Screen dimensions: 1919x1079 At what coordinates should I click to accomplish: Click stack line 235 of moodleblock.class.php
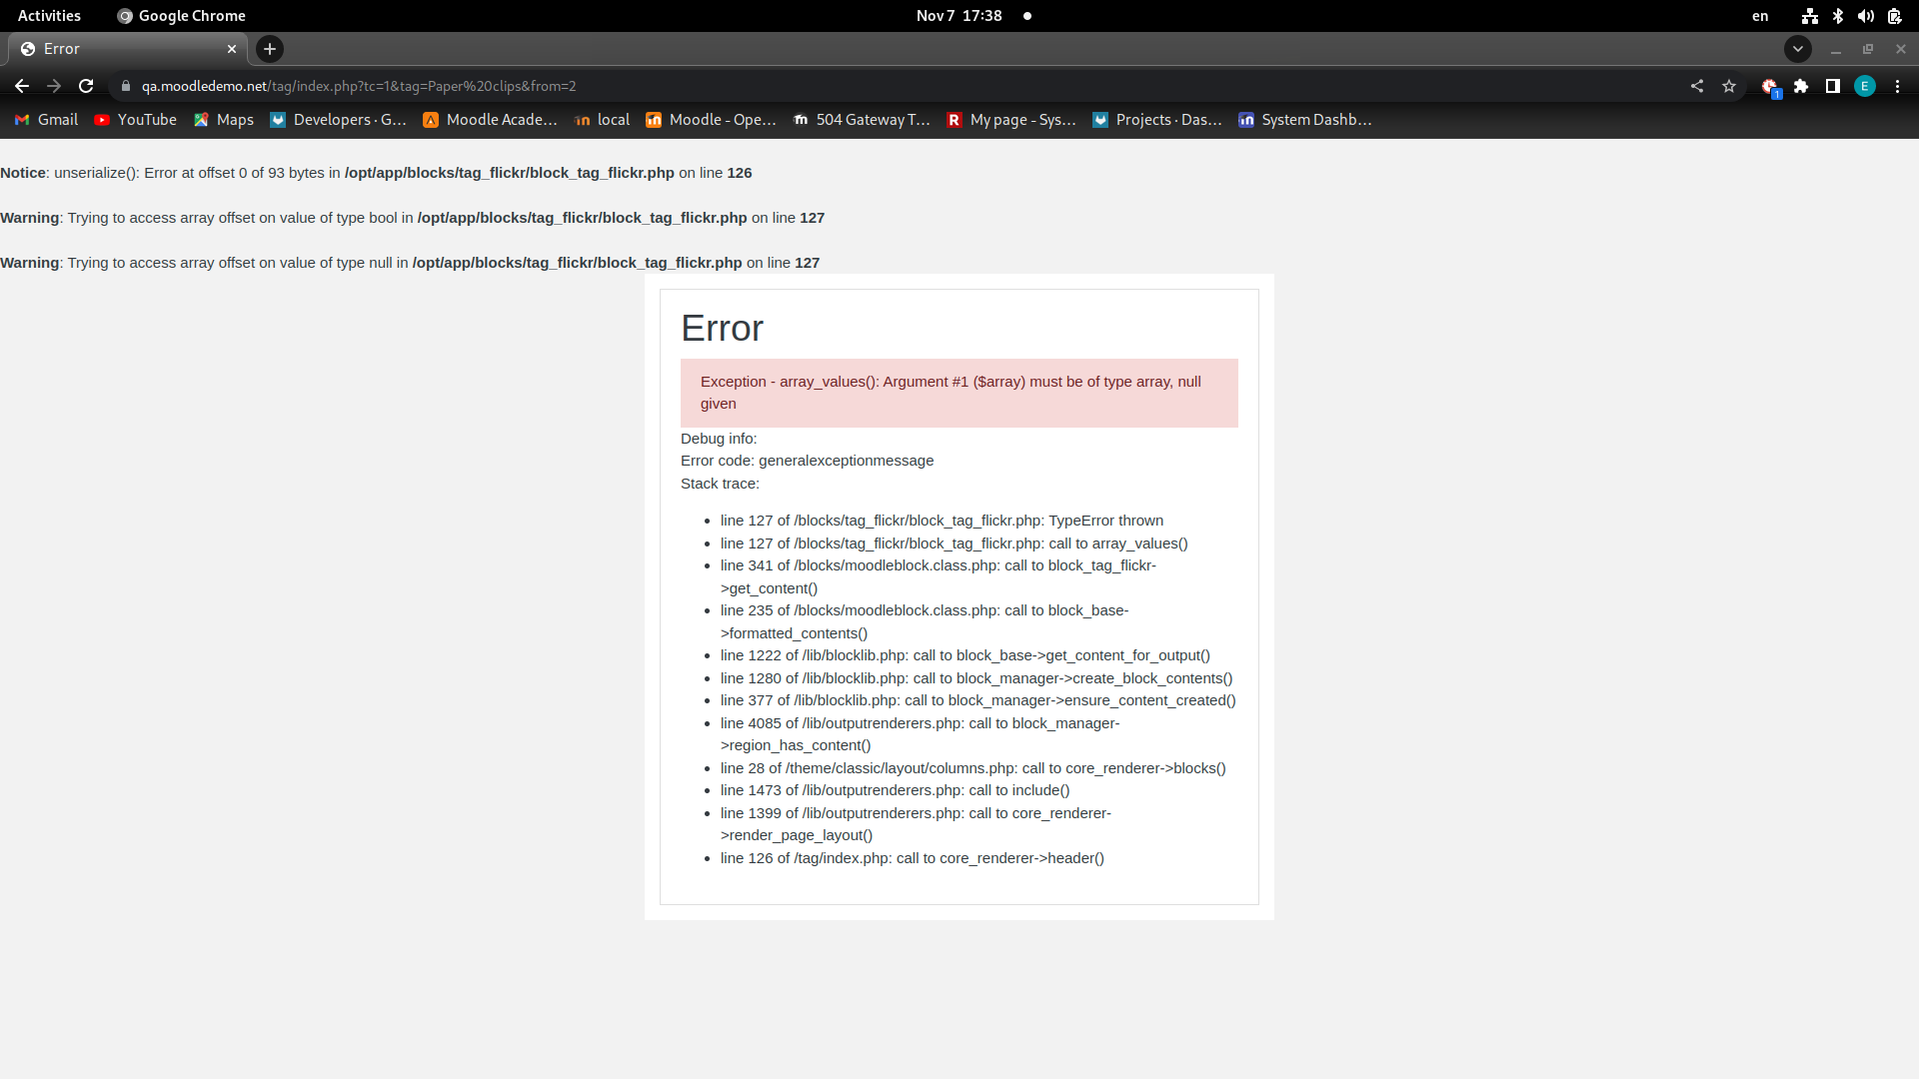tap(925, 622)
